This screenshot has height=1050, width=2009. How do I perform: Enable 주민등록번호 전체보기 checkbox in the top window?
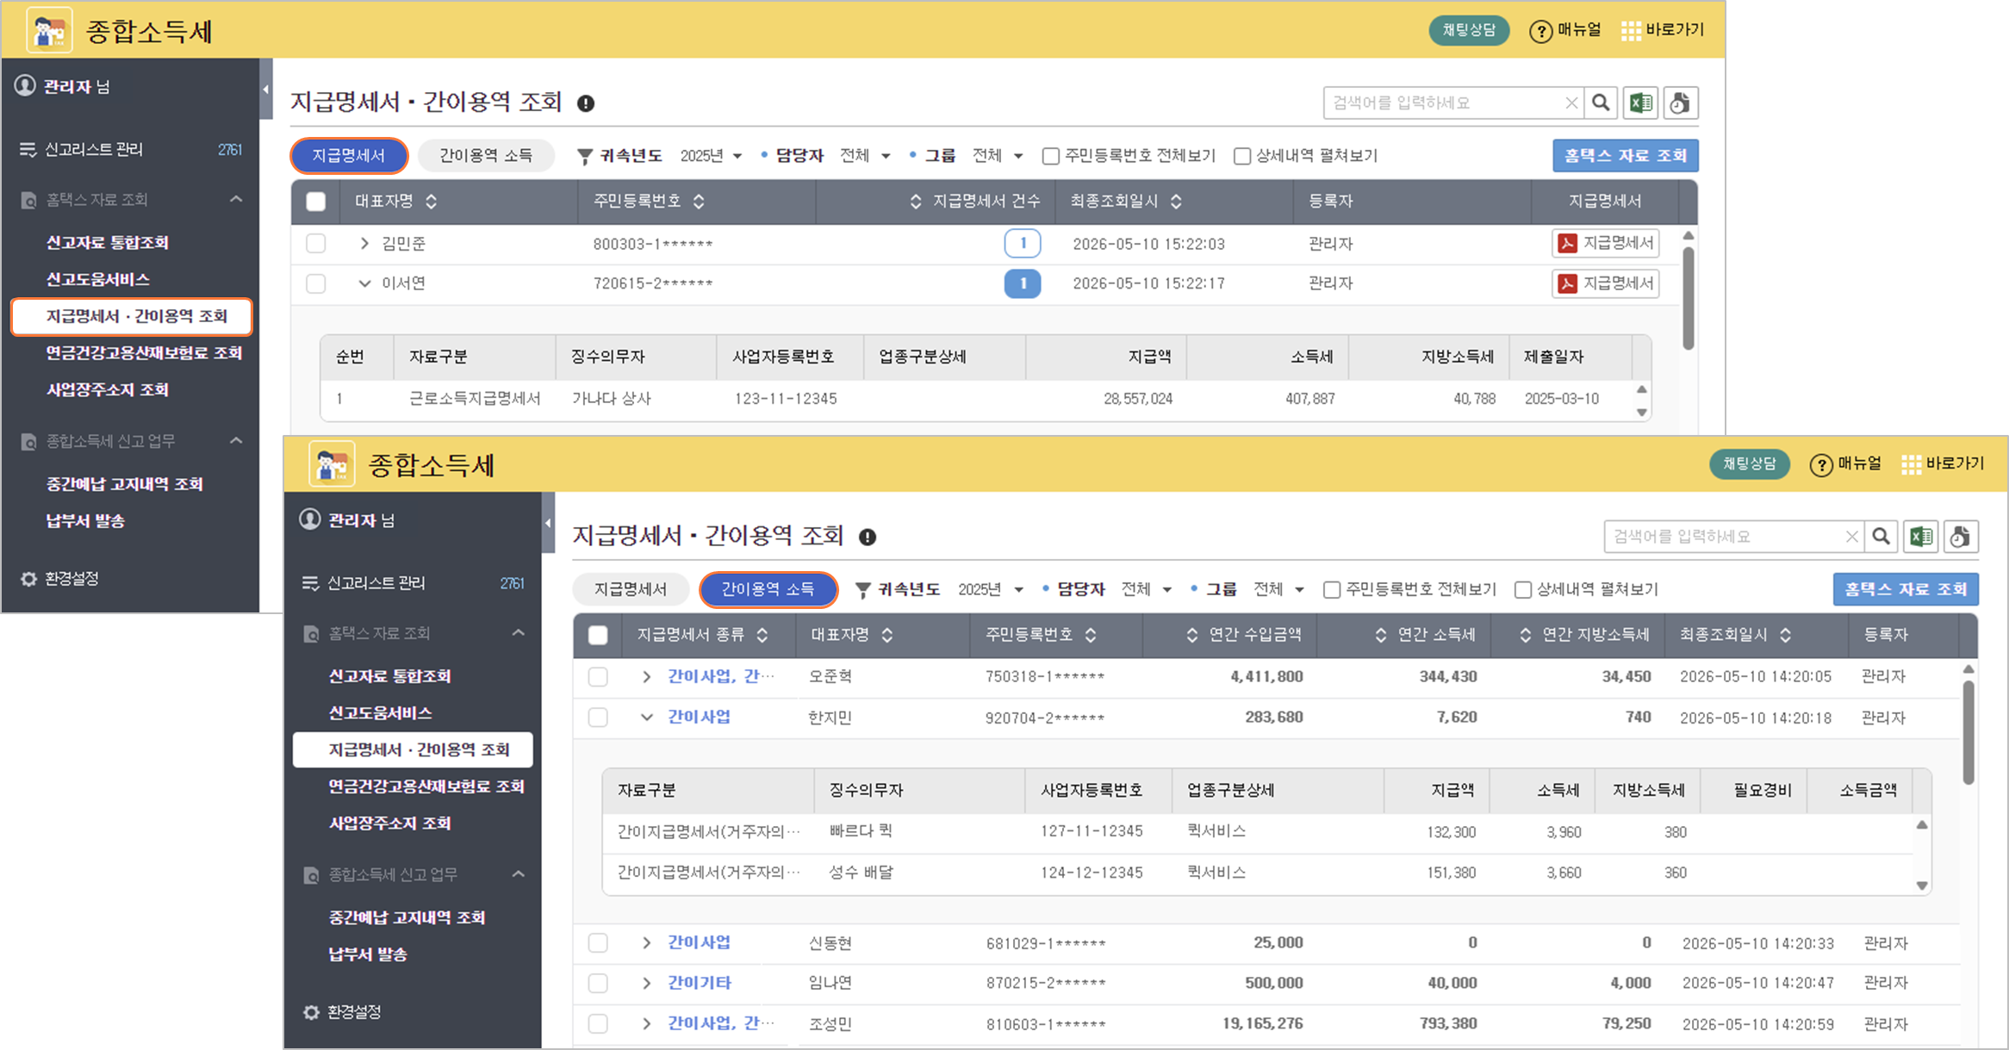pyautogui.click(x=1050, y=156)
